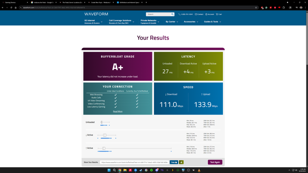
Task: Bookmark this page with the star icon
Action: coord(256,7)
